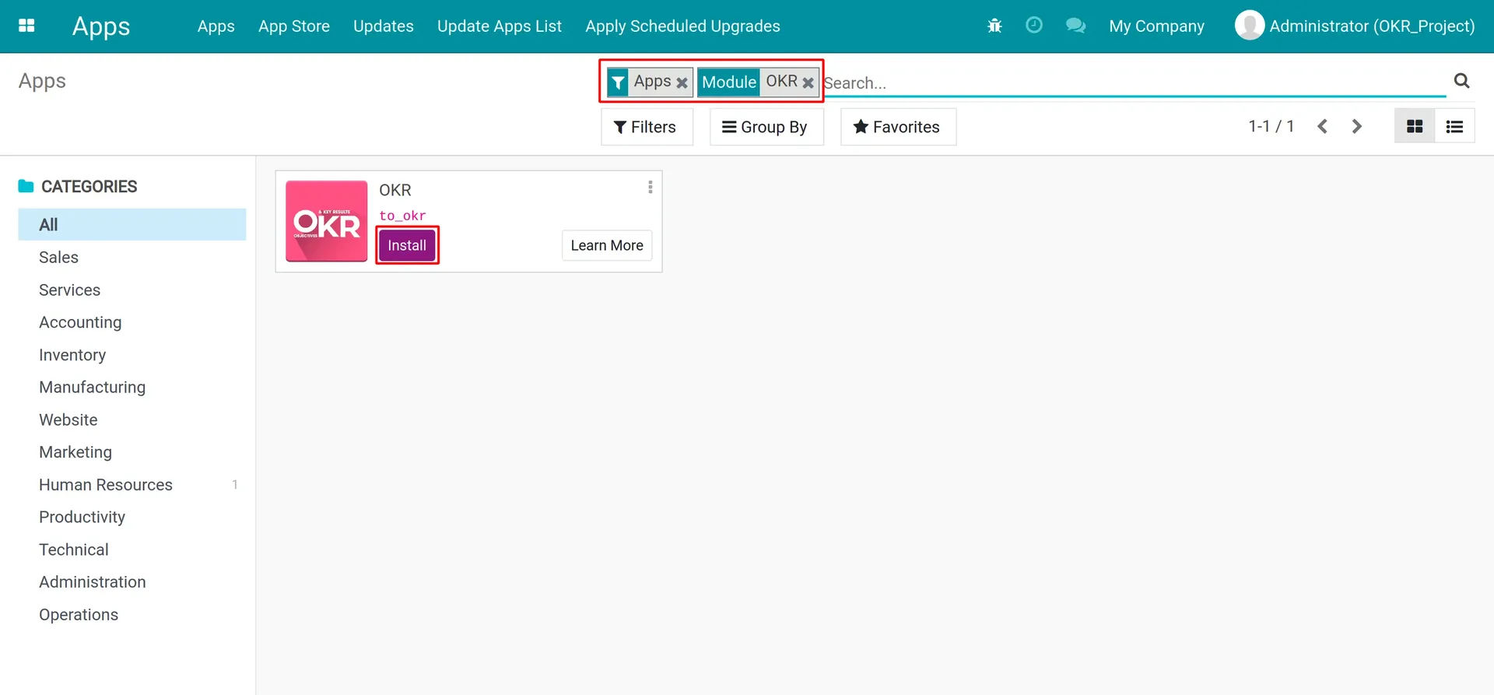The height and width of the screenshot is (695, 1494).
Task: Go to previous page arrow
Action: click(1322, 126)
